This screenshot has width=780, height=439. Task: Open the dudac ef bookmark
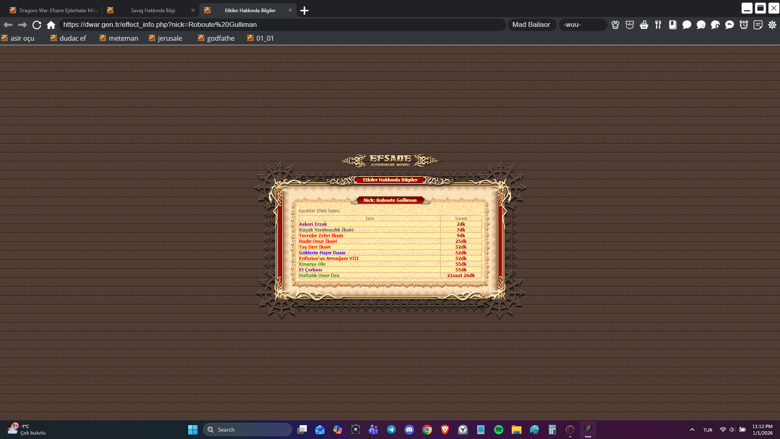point(68,38)
